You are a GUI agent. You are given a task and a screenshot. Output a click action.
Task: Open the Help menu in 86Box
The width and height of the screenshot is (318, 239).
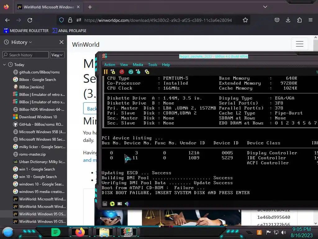click(x=166, y=65)
